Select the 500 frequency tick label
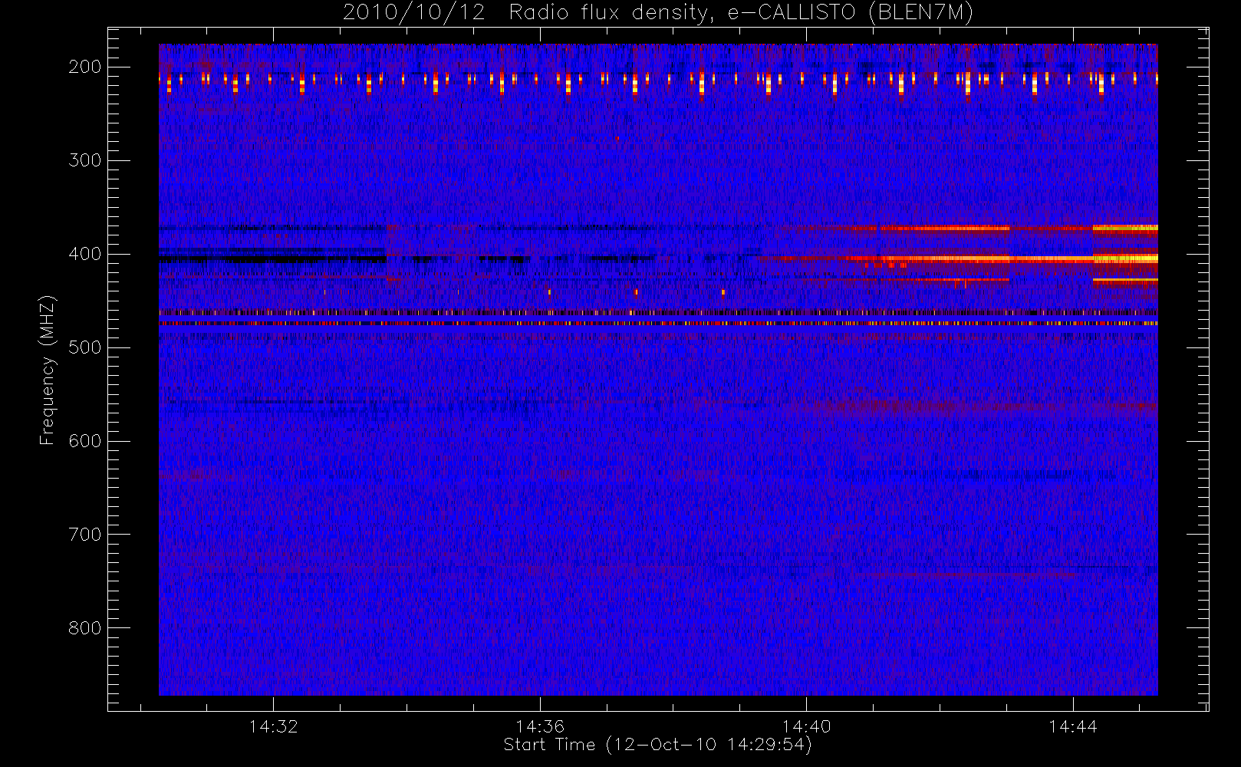This screenshot has width=1241, height=767. coord(84,347)
